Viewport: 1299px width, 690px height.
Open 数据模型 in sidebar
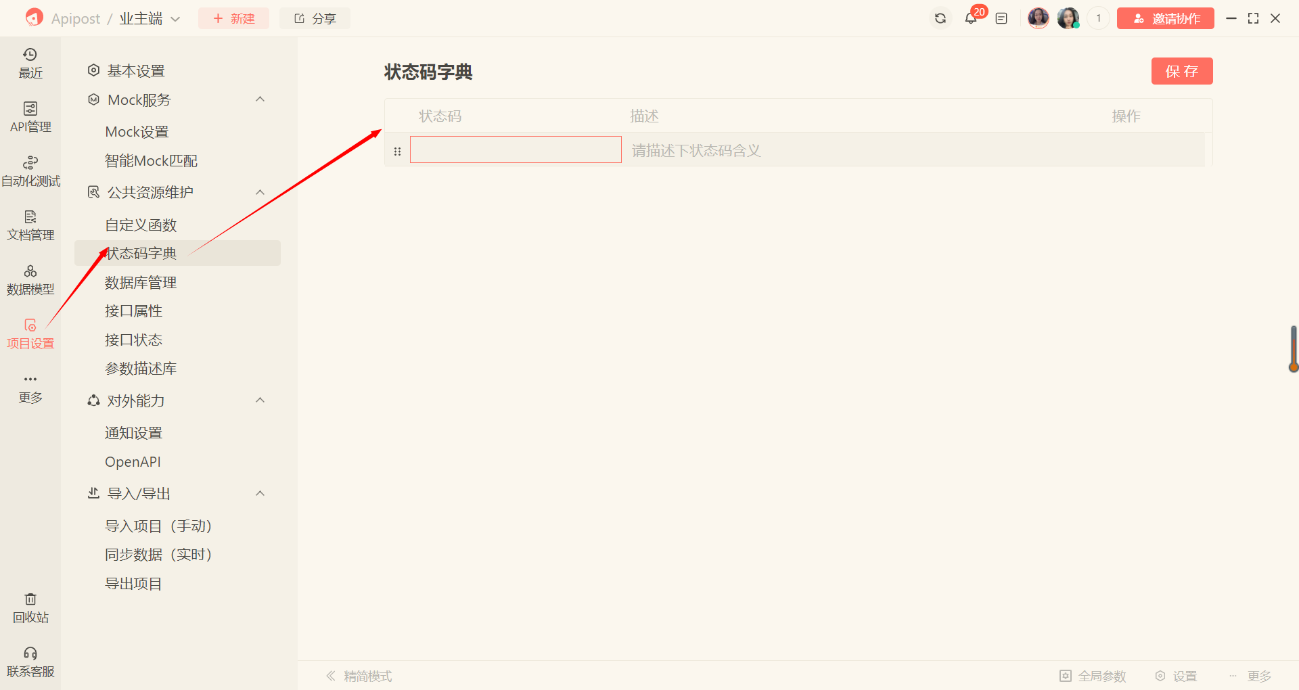coord(30,280)
